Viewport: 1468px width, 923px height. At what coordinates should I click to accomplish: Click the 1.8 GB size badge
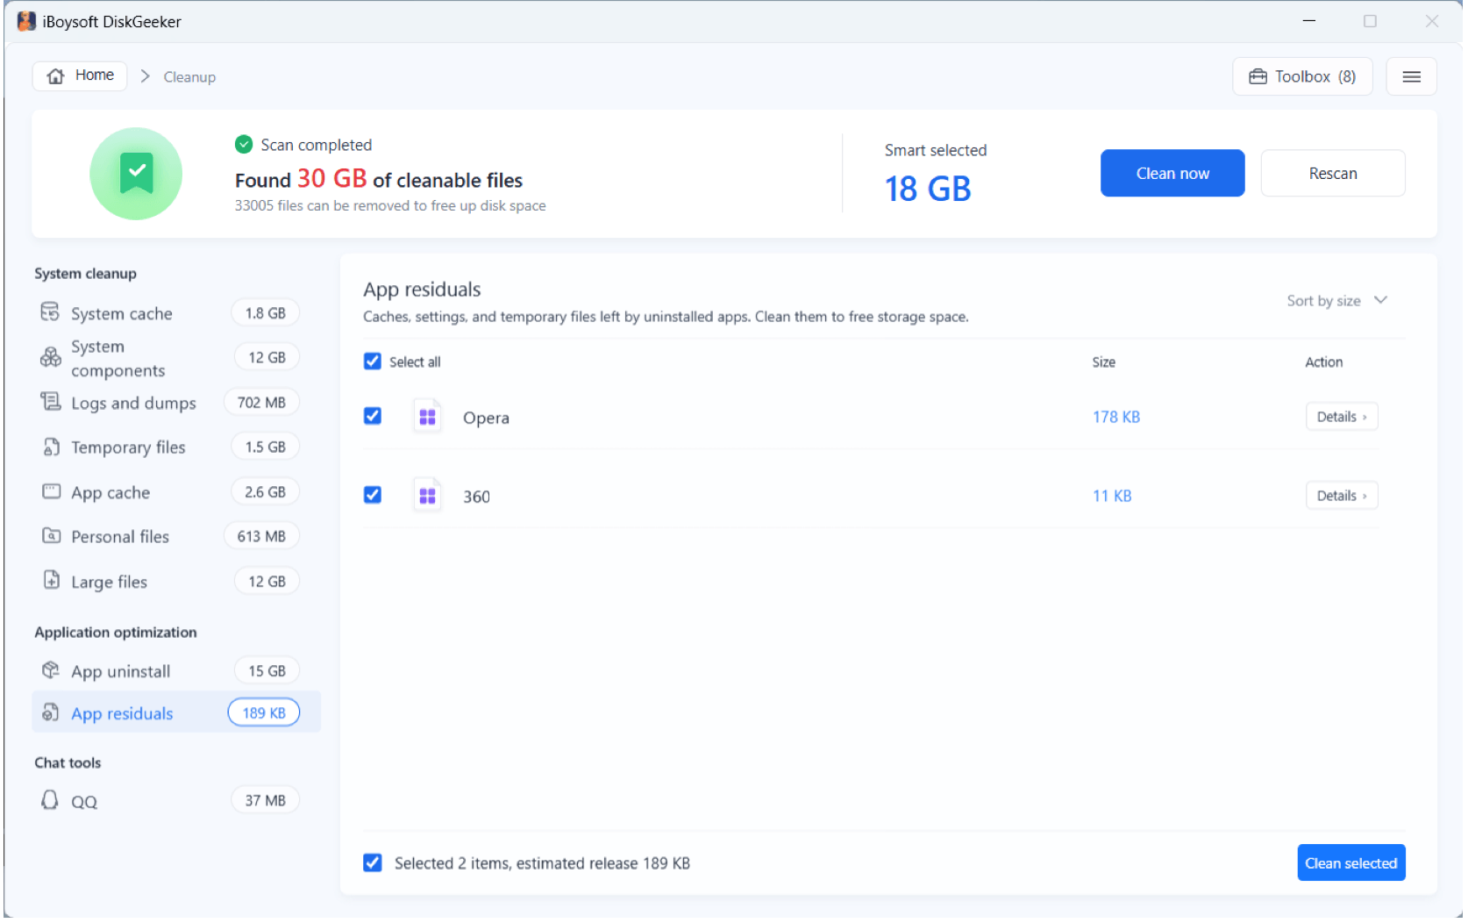pos(266,313)
